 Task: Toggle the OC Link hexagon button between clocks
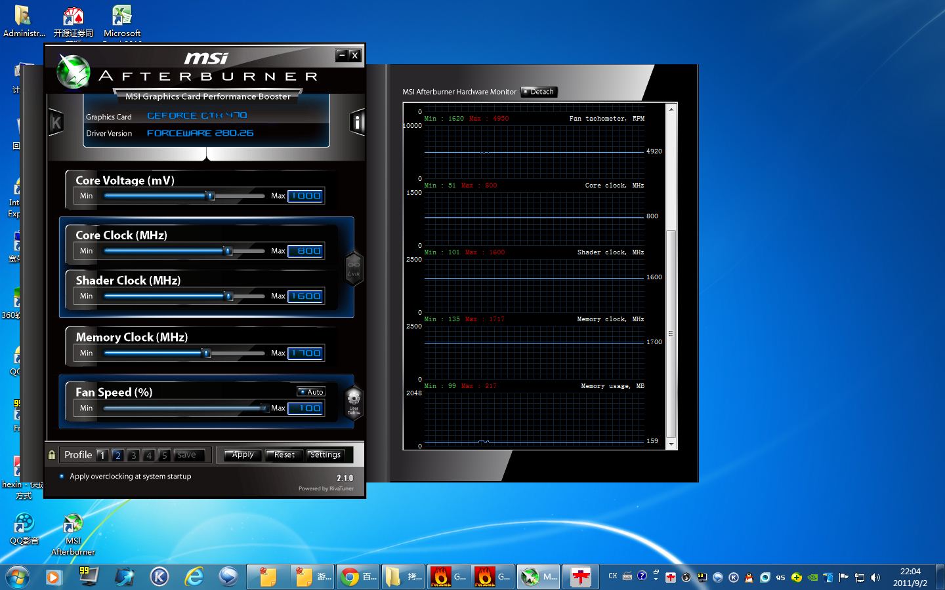coord(354,269)
